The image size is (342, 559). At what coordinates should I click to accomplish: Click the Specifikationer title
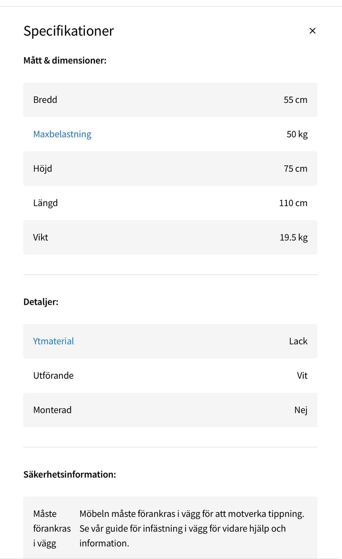click(x=69, y=31)
